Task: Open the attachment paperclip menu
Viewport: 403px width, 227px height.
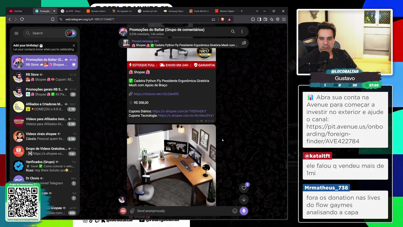Action: coord(132,211)
